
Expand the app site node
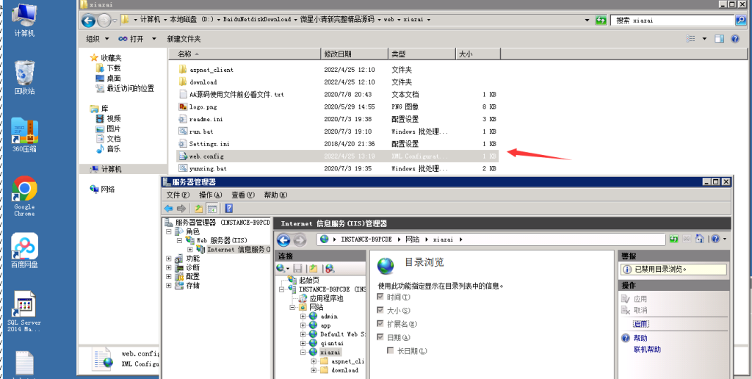tap(303, 325)
